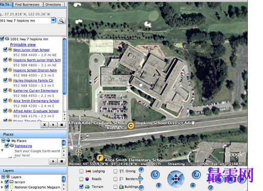Screen dimensions: 263x191
Task: Click the Dining fork and knife icon
Action: pyautogui.click(x=121, y=171)
